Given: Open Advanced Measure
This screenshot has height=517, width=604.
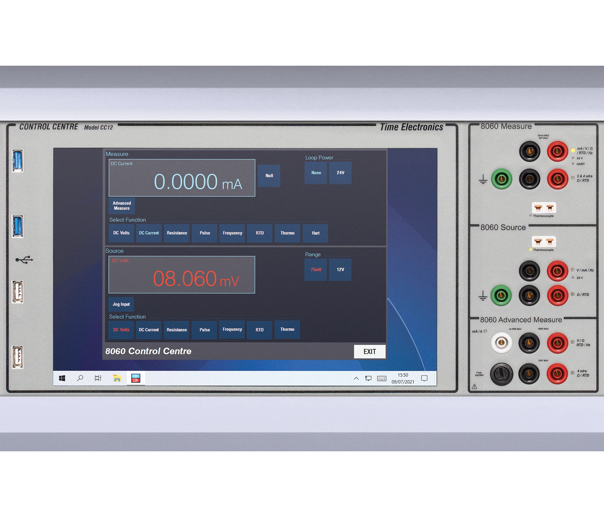Looking at the screenshot, I should coord(122,206).
